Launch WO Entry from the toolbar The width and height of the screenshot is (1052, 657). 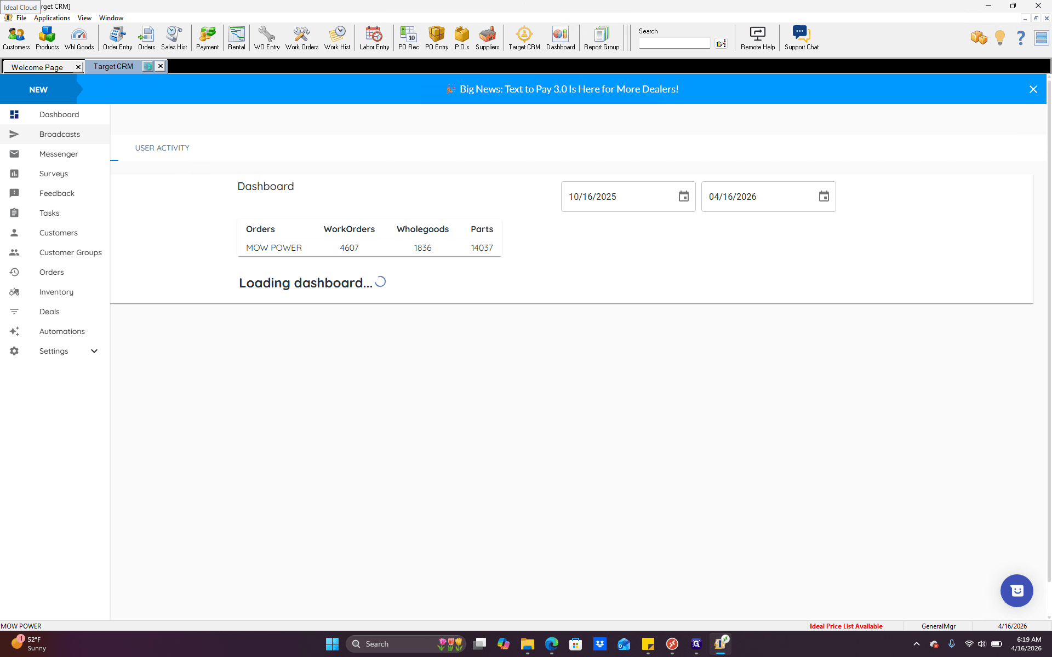coord(267,38)
